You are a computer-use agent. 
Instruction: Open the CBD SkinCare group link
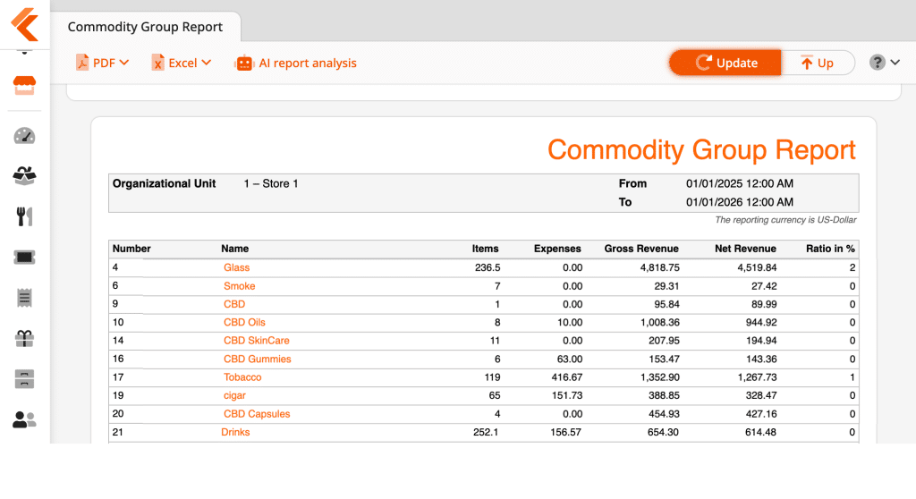click(257, 341)
